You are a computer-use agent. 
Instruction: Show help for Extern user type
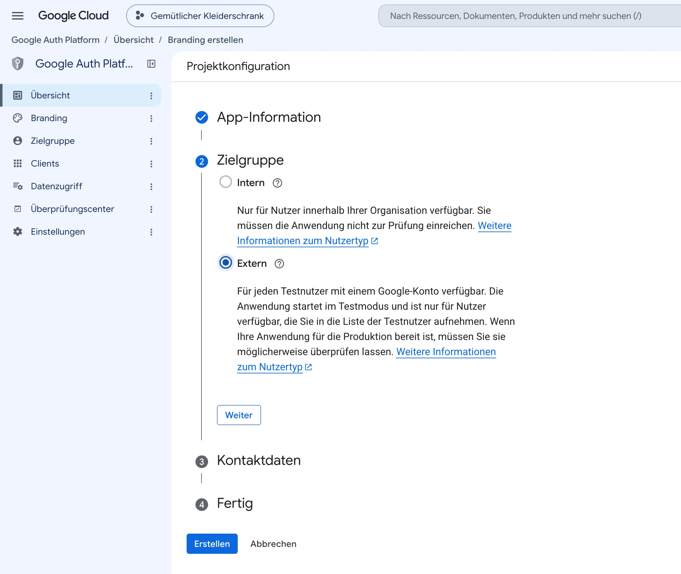tap(279, 264)
